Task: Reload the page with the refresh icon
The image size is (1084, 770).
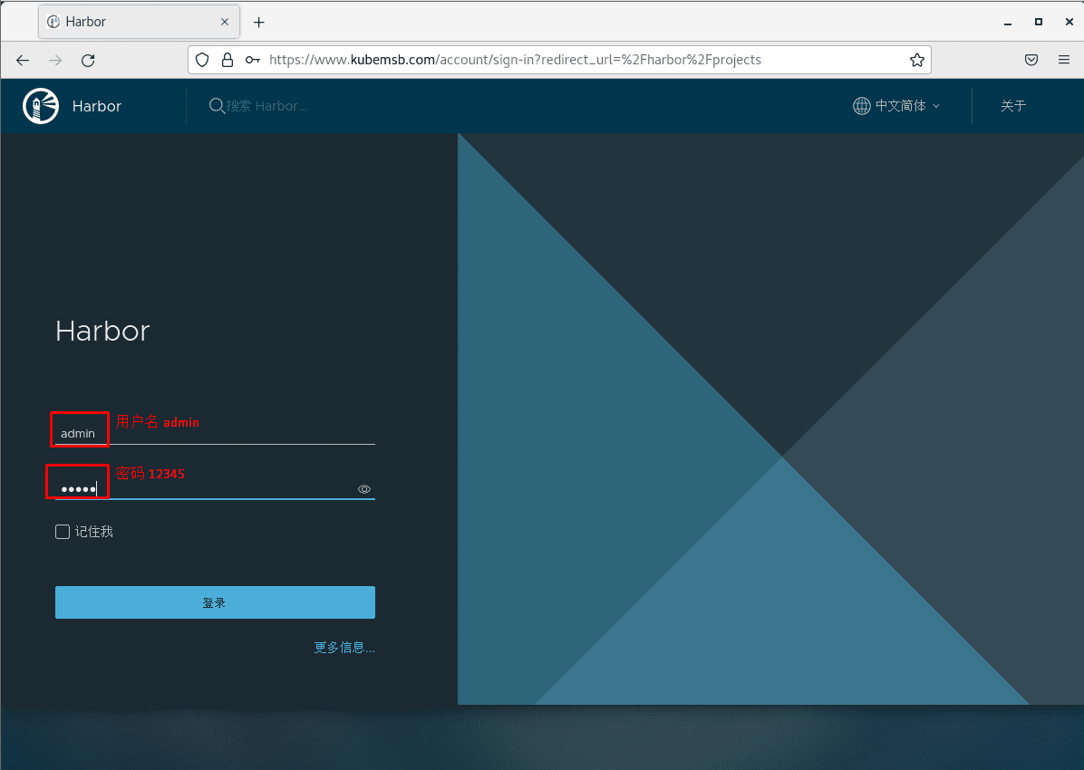Action: pos(88,60)
